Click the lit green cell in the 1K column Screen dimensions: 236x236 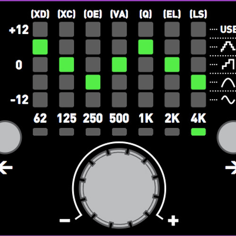[146, 47]
